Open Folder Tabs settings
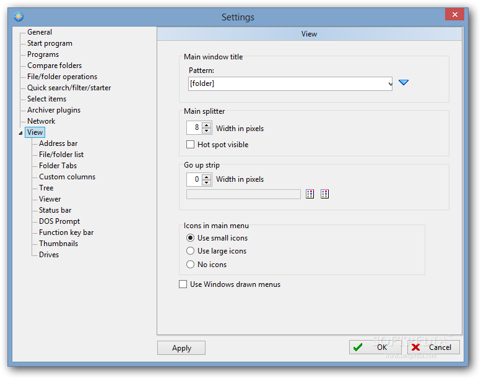The image size is (481, 379). 58,166
